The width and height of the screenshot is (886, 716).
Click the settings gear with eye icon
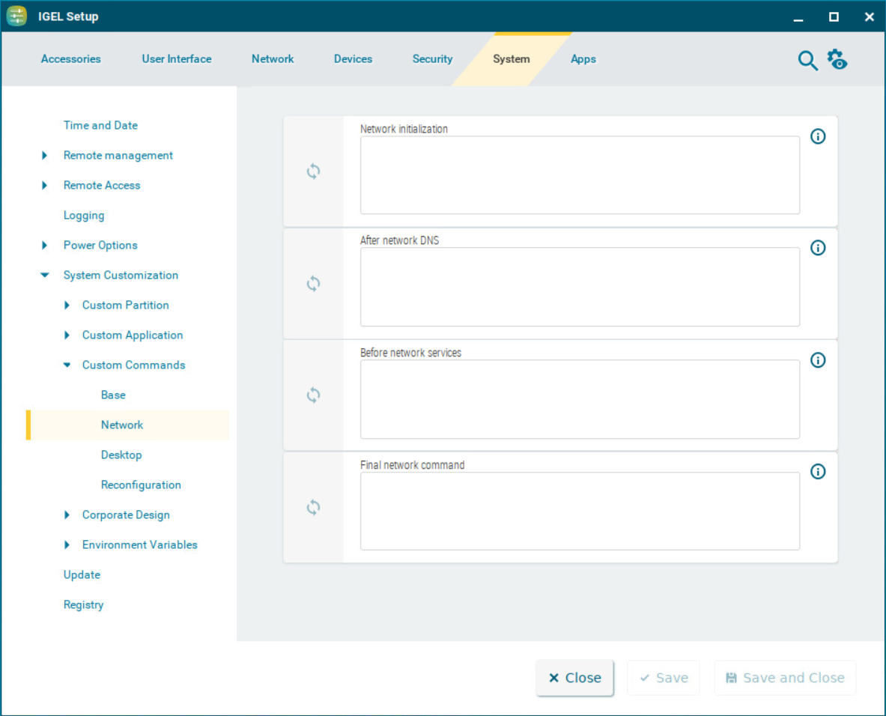(837, 59)
